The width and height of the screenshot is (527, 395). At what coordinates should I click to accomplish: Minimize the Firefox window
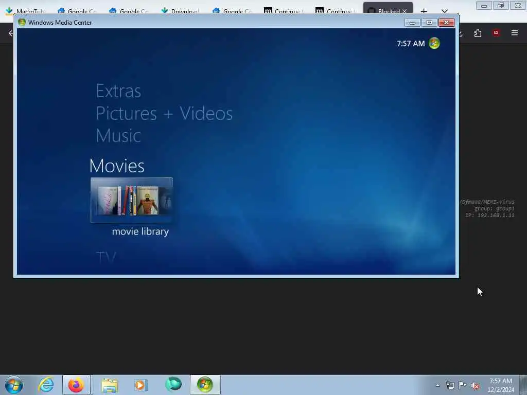[x=484, y=6]
